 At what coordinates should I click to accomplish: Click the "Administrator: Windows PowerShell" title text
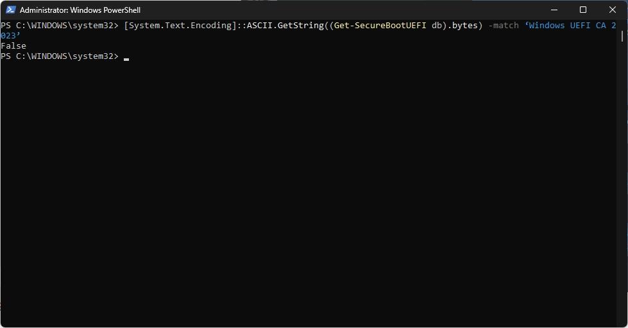coord(80,10)
